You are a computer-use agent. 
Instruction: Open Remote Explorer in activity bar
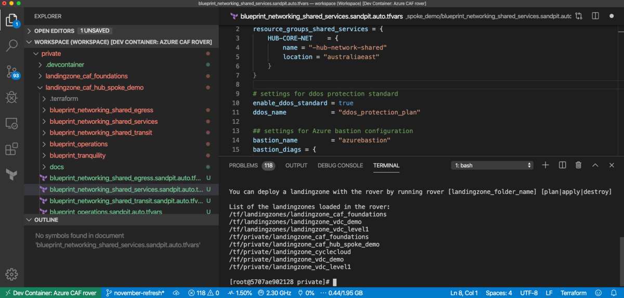(11, 123)
